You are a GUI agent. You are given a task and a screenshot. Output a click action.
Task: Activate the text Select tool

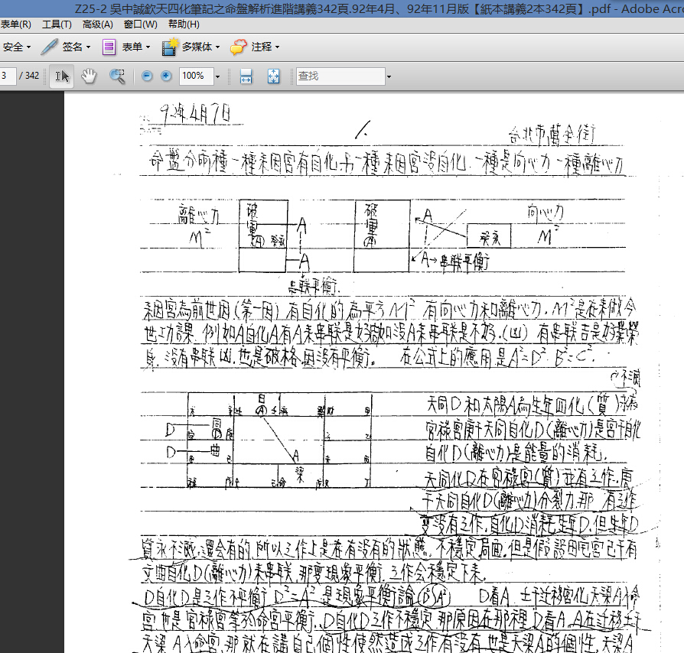pyautogui.click(x=61, y=76)
